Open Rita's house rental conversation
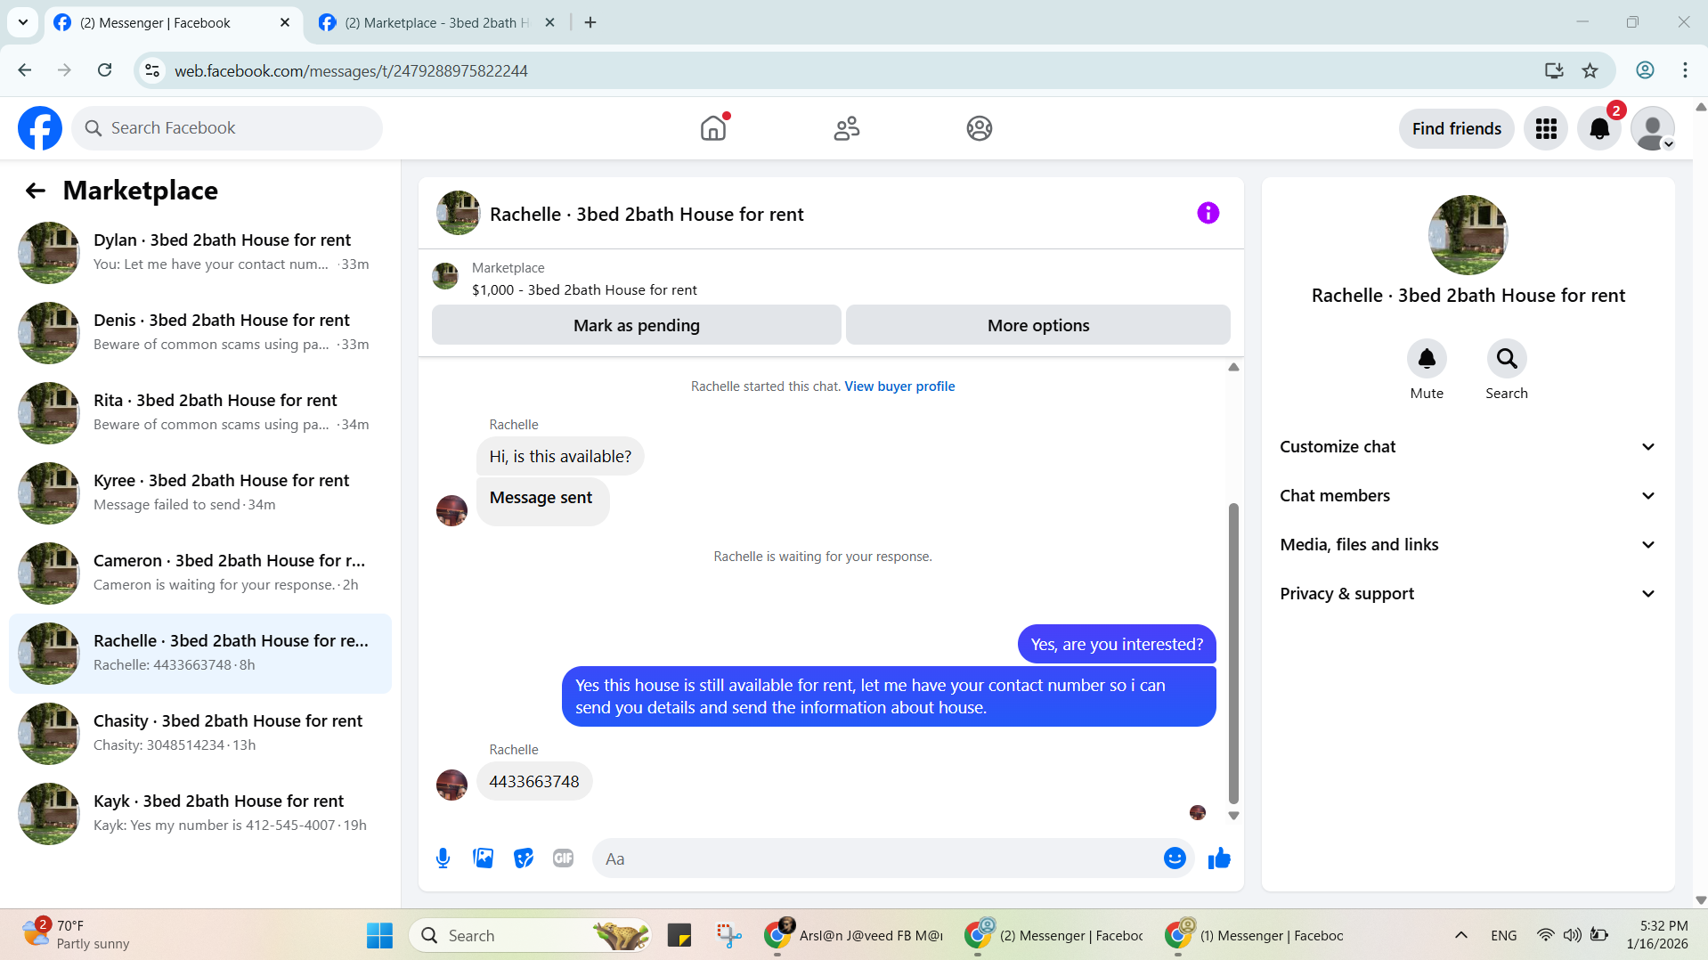The width and height of the screenshot is (1708, 960). coord(200,413)
